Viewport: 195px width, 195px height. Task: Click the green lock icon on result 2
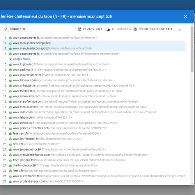coord(11,43)
